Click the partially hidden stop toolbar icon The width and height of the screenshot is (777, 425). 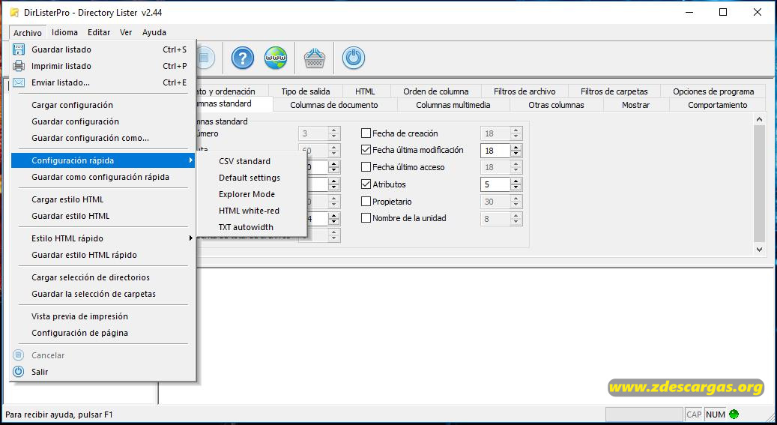205,58
